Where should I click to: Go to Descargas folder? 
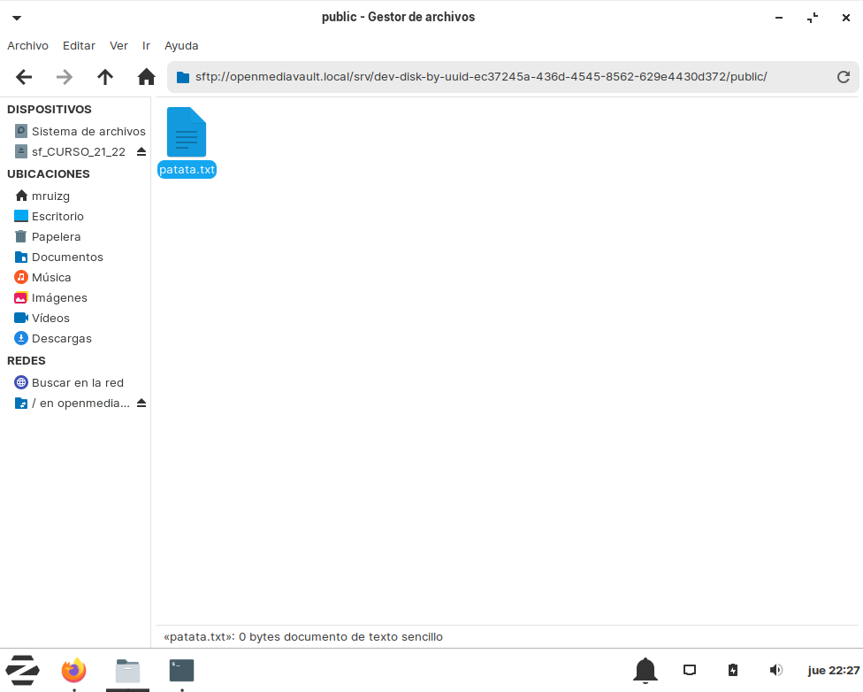[x=61, y=338]
